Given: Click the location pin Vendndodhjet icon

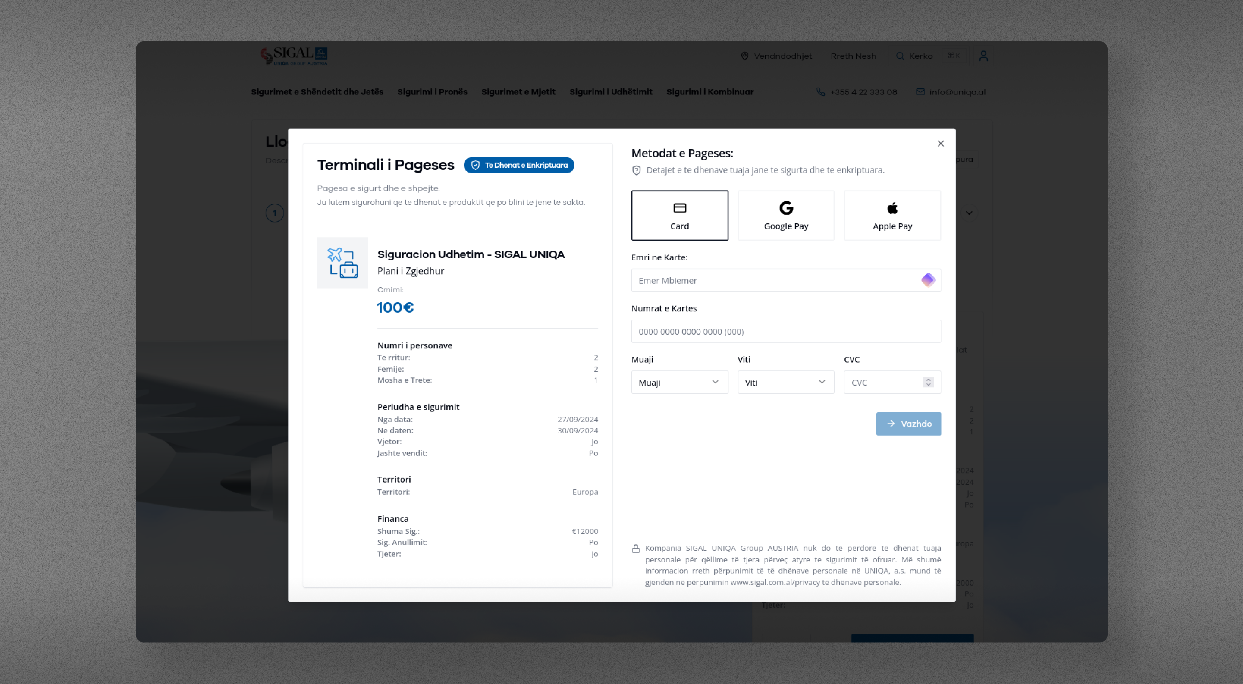Looking at the screenshot, I should tap(745, 56).
